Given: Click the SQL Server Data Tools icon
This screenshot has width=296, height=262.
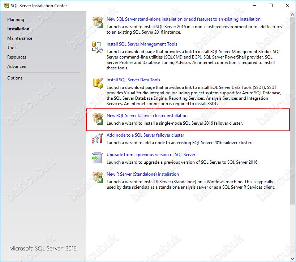Looking at the screenshot, I should pos(98,83).
